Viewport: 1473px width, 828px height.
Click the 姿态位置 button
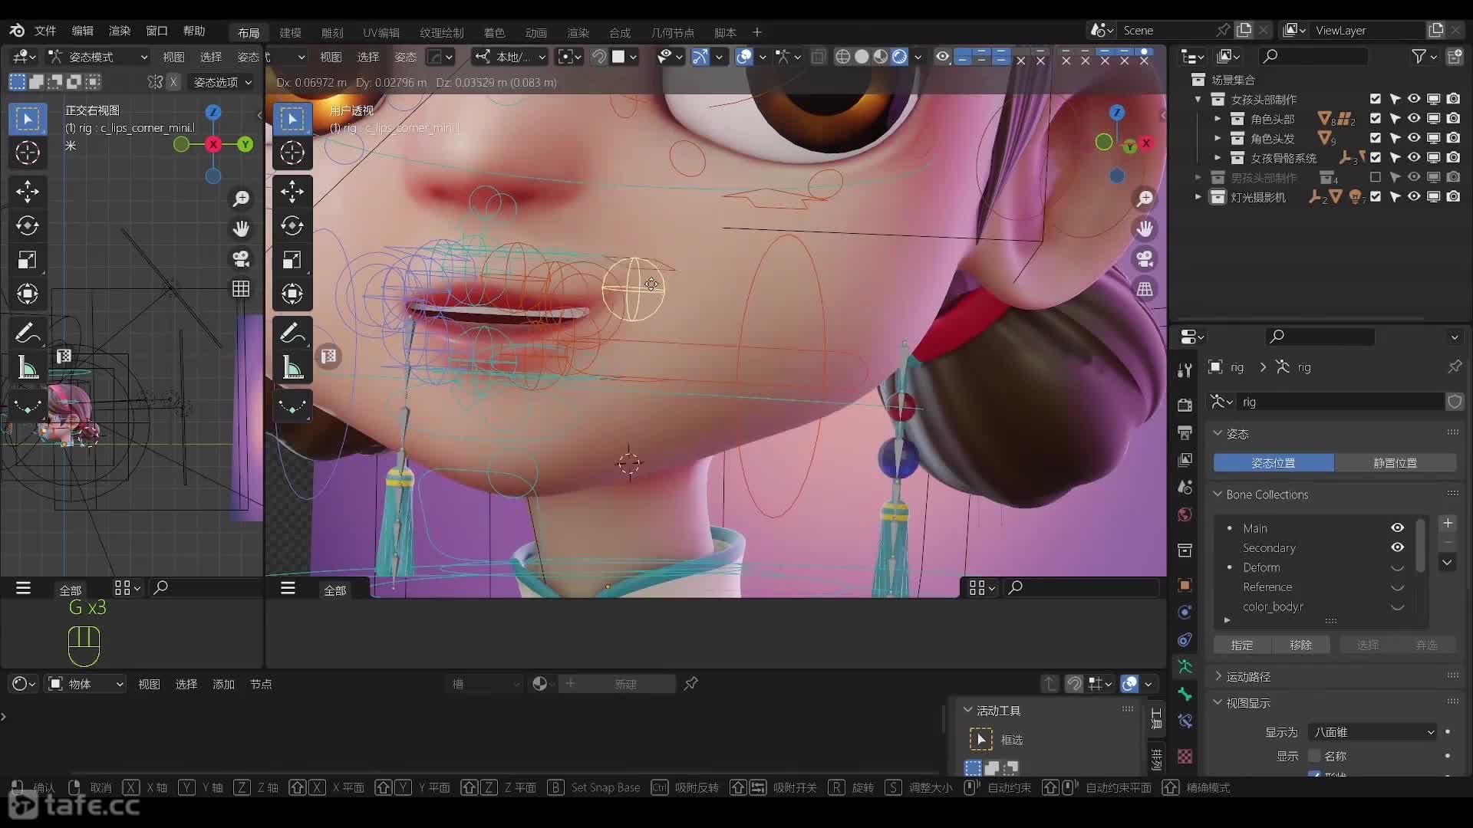point(1274,463)
